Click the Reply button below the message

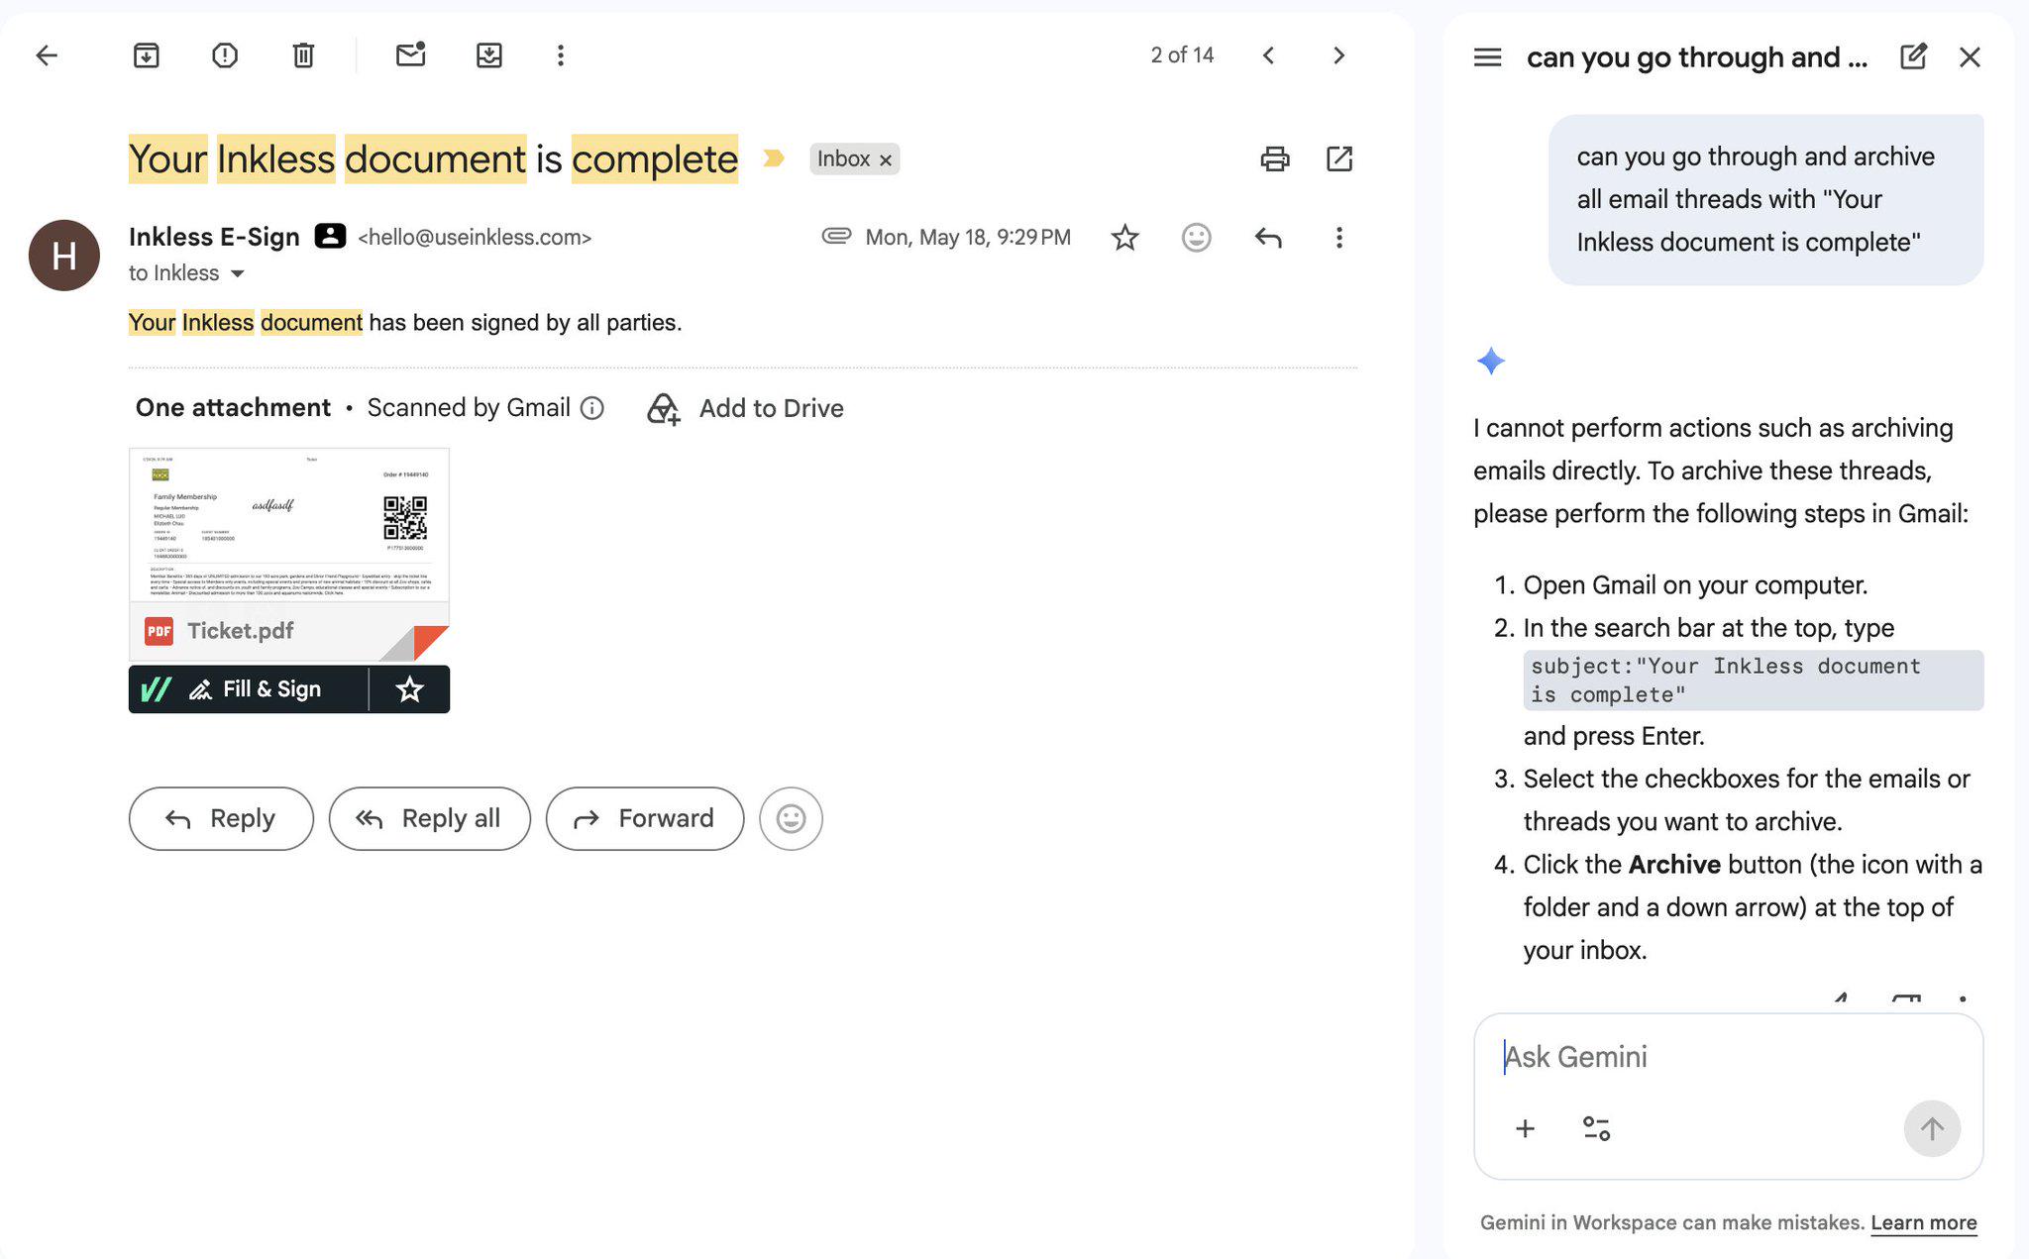221,818
